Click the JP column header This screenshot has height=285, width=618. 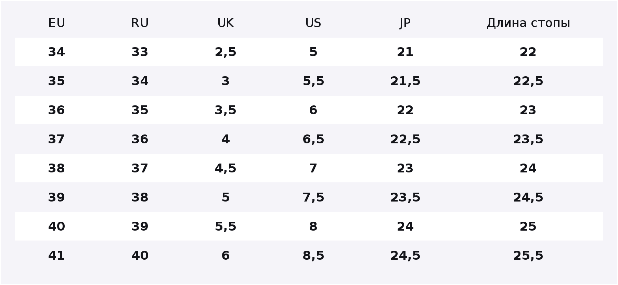[405, 23]
